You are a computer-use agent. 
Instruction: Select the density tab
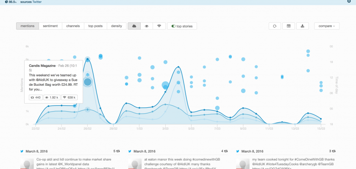[117, 26]
